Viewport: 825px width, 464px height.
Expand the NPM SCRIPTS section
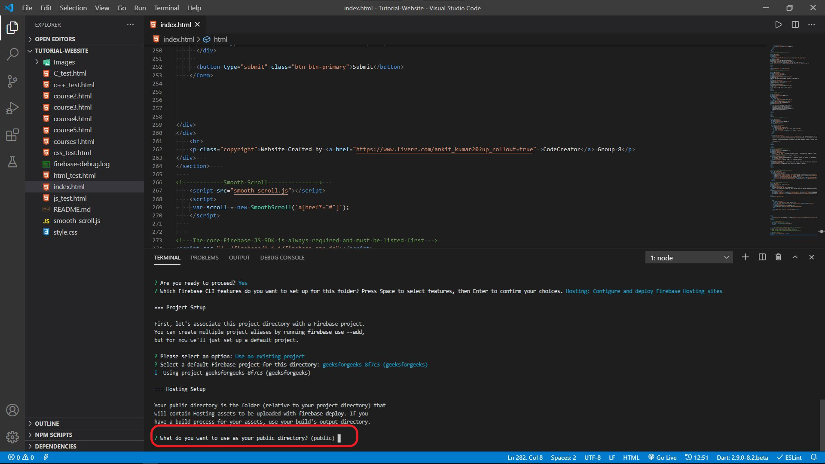pyautogui.click(x=53, y=435)
